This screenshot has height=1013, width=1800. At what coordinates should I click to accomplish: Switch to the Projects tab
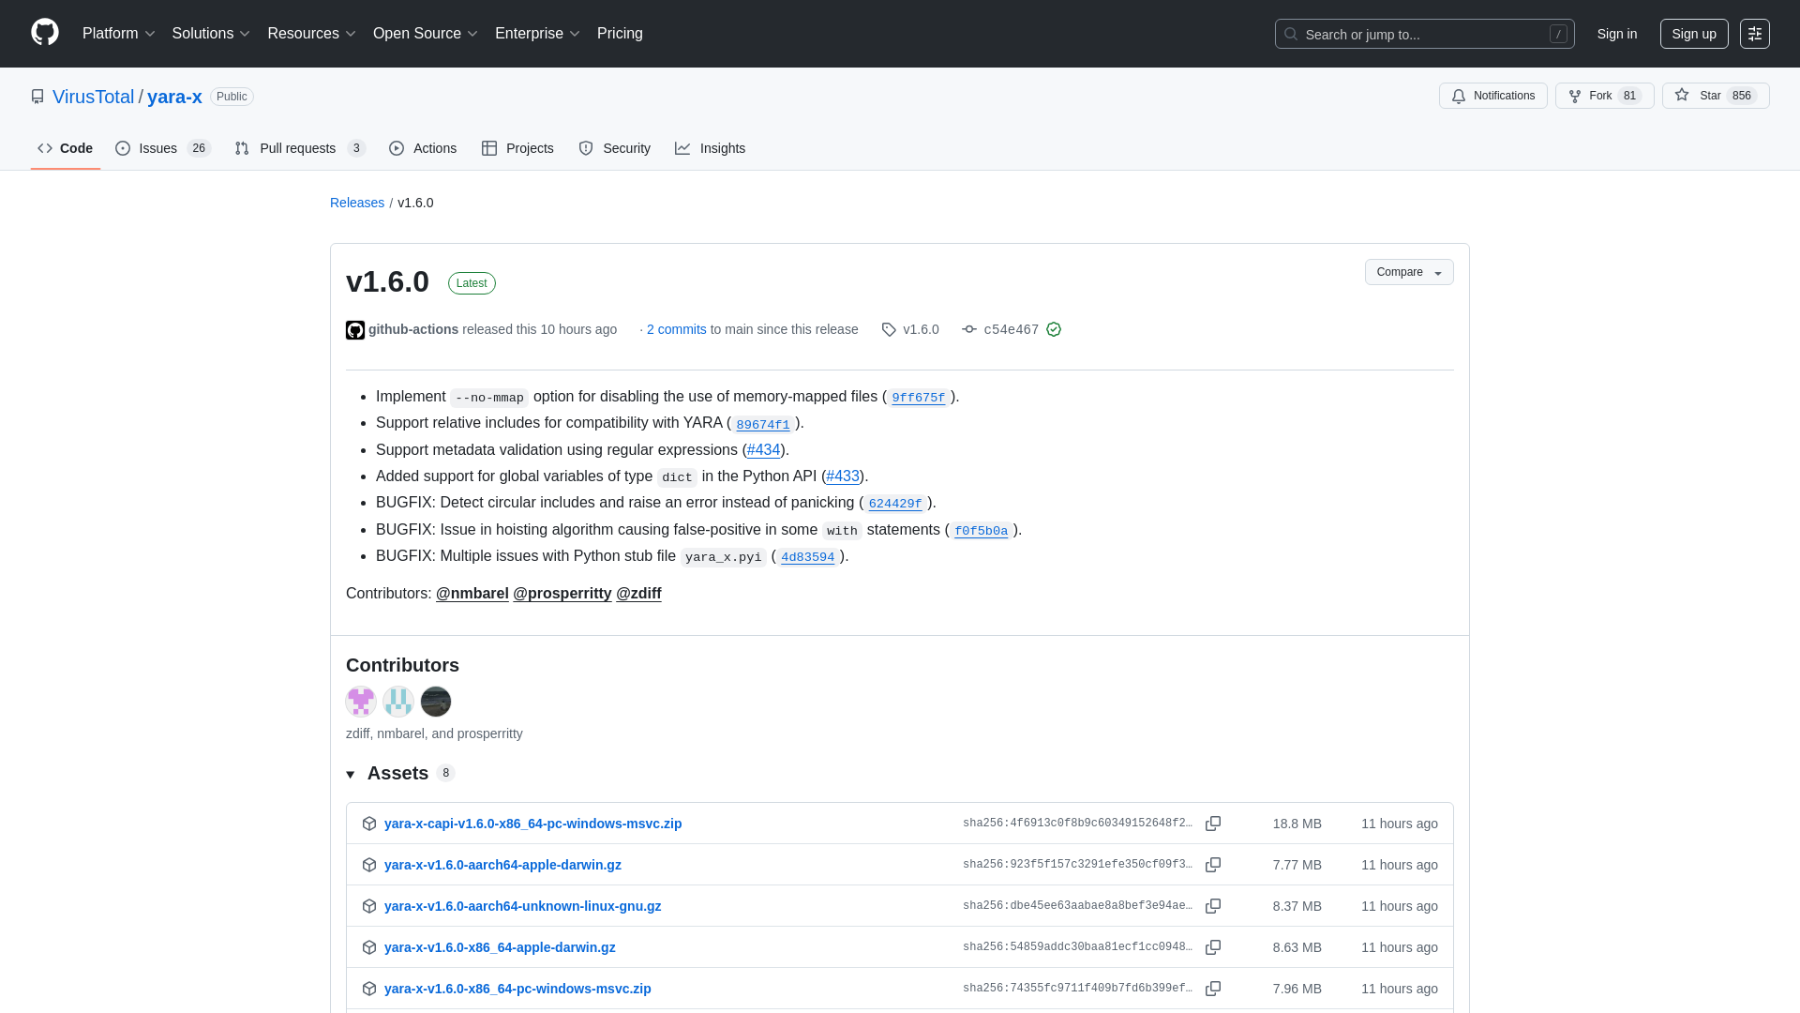pyautogui.click(x=517, y=148)
